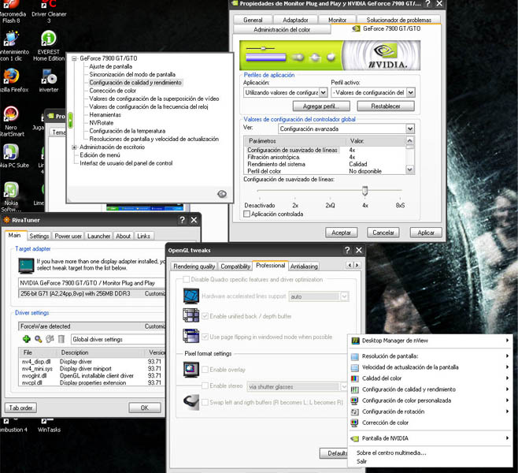Image resolution: width=518 pixels, height=473 pixels.
Task: Click the 2x mark on the antialiasing slider
Action: coord(295,206)
